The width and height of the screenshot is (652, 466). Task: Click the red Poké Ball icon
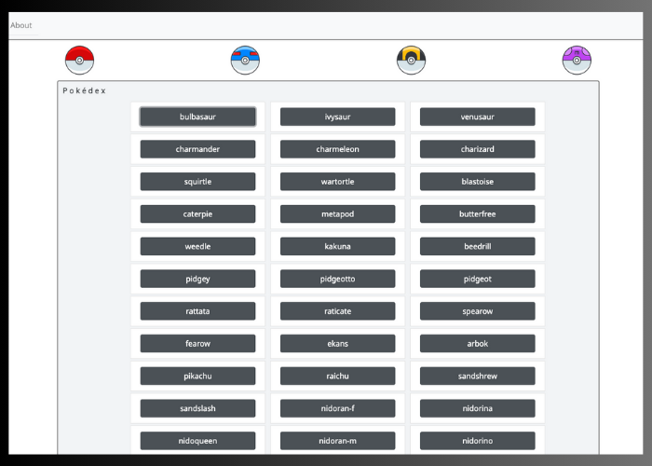[79, 61]
